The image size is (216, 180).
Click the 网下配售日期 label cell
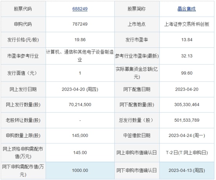click(x=137, y=89)
